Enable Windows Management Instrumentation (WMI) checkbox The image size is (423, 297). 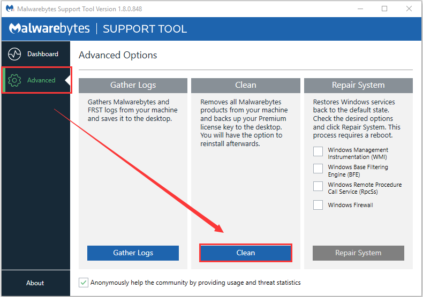(318, 151)
